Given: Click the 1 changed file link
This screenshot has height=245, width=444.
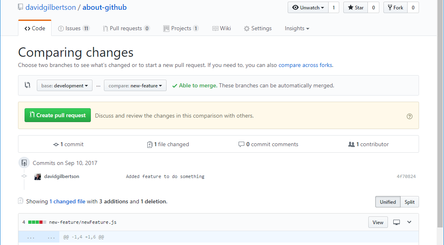Looking at the screenshot, I should pos(68,201).
